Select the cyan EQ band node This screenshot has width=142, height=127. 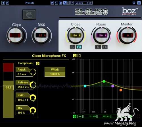pos(85,86)
